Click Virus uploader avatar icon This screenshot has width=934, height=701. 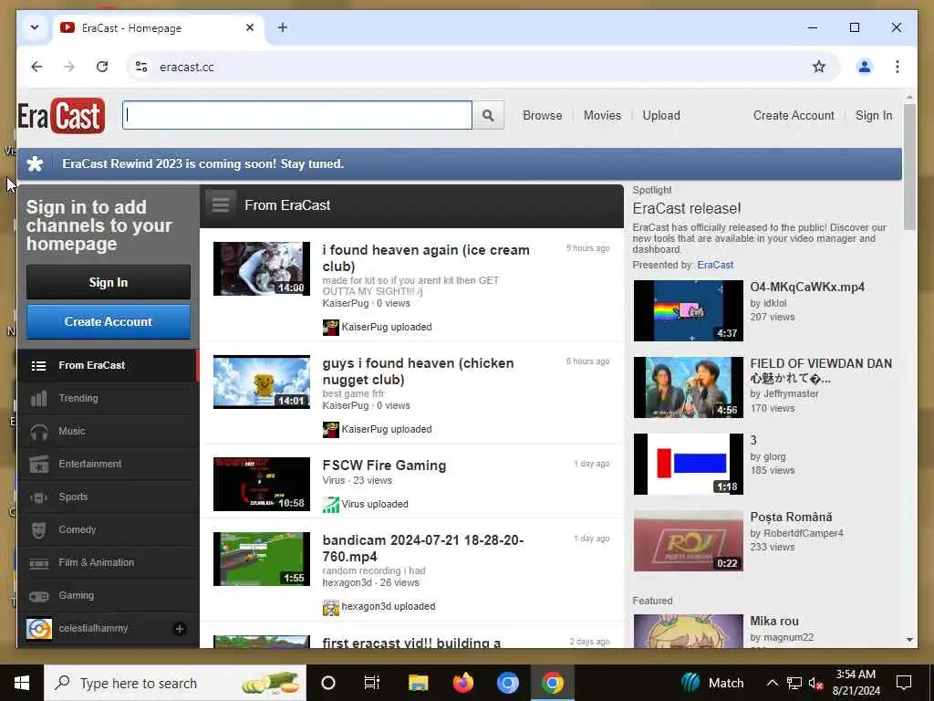pyautogui.click(x=330, y=504)
